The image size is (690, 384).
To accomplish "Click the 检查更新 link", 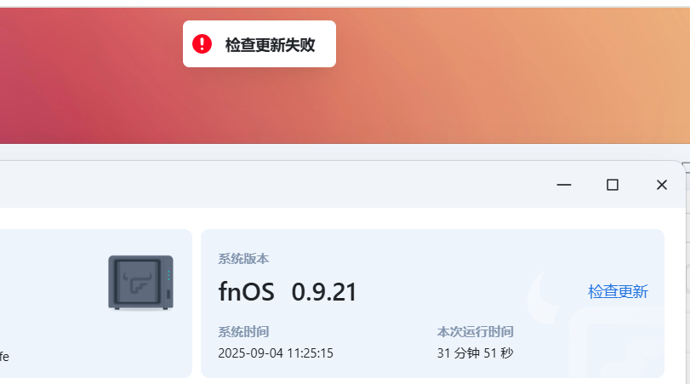I will coord(618,291).
